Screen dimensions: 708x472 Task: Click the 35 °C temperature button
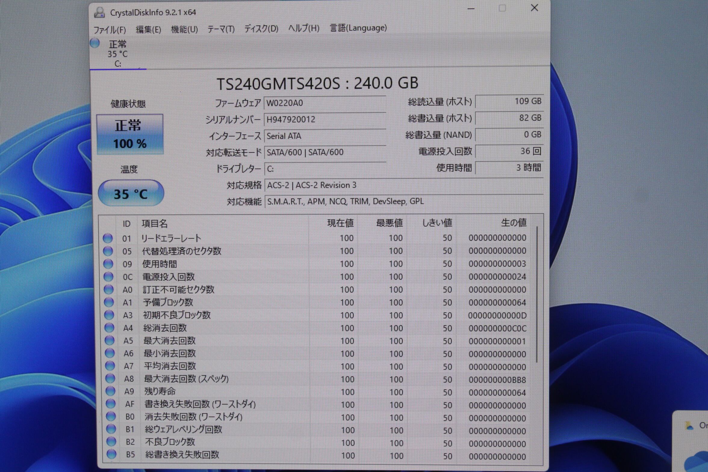point(131,193)
